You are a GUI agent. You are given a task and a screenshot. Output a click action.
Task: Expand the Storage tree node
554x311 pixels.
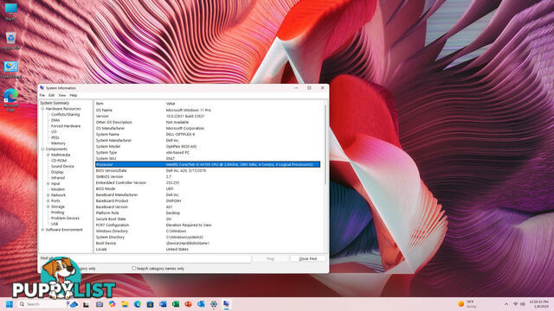(x=48, y=206)
